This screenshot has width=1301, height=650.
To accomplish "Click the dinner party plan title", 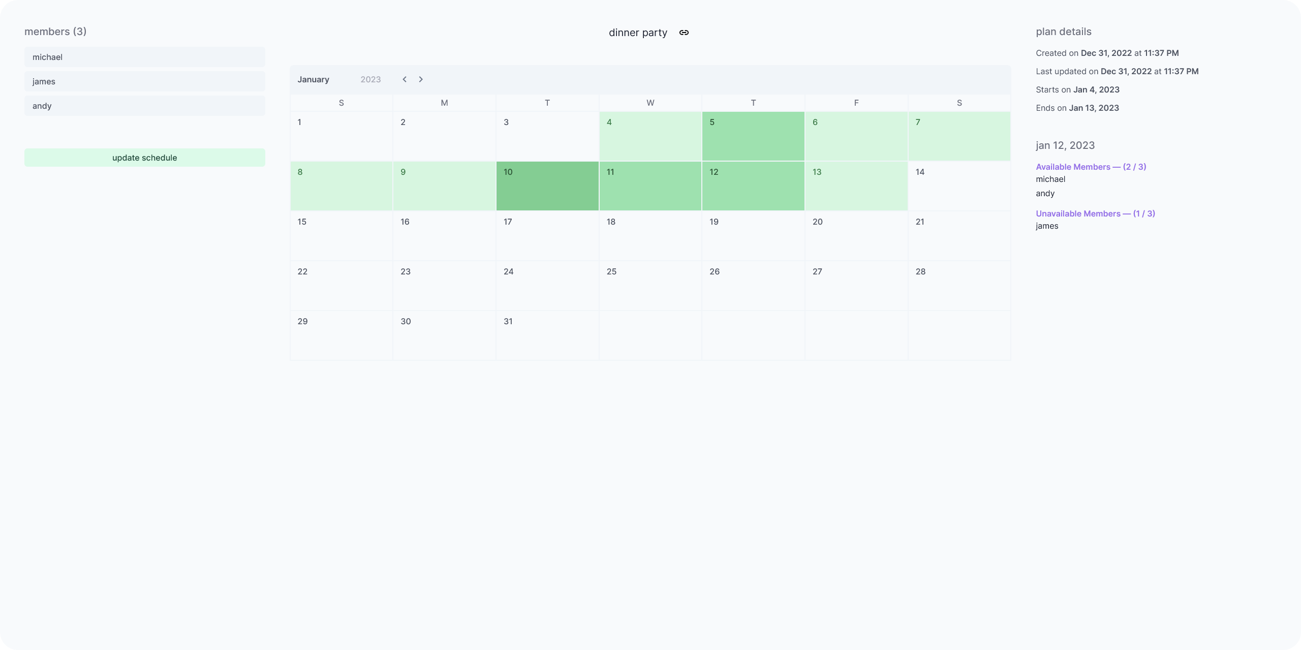I will point(638,33).
